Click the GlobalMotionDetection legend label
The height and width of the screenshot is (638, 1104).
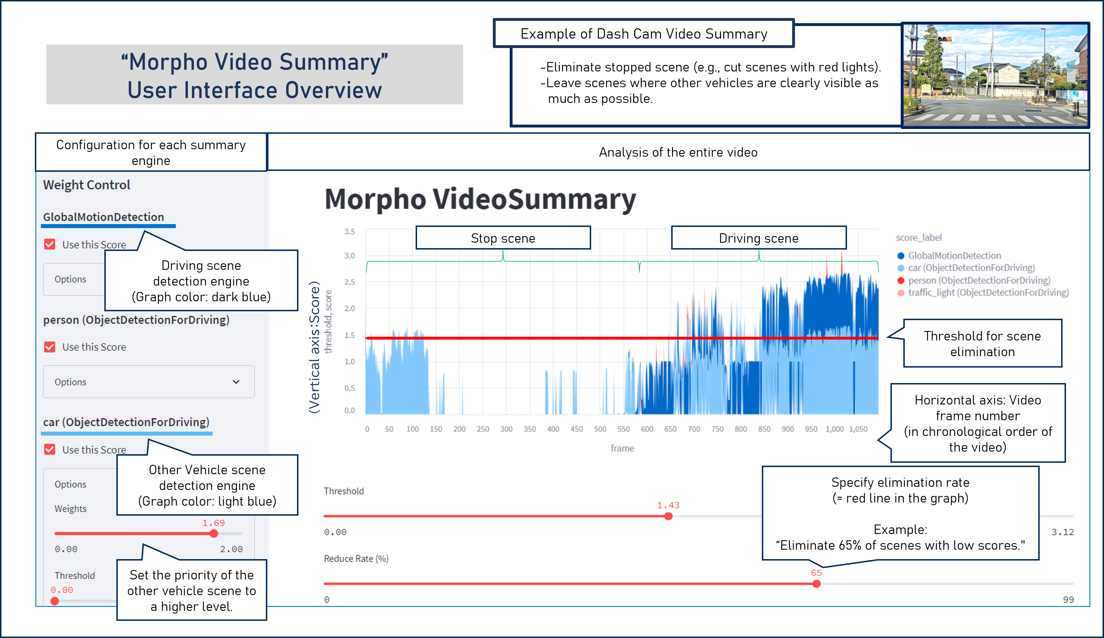(x=954, y=256)
